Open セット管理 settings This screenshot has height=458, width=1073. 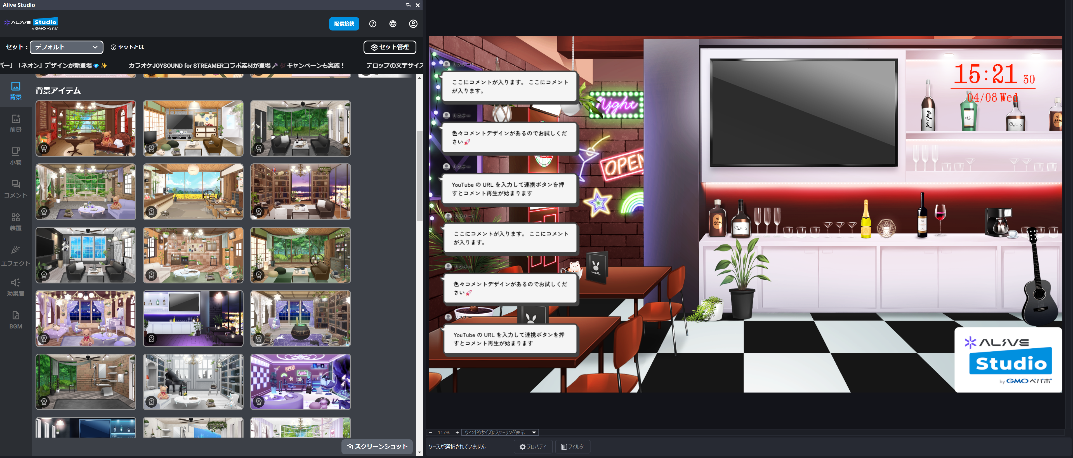pos(390,47)
